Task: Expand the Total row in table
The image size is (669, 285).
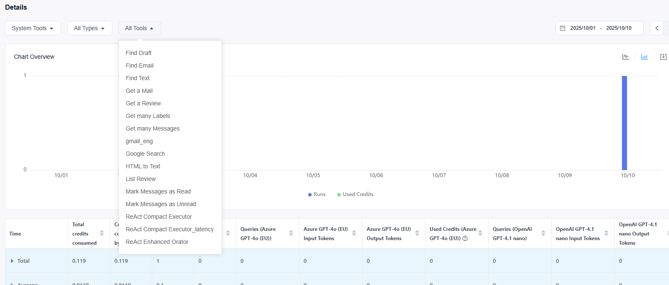Action: pyautogui.click(x=12, y=261)
